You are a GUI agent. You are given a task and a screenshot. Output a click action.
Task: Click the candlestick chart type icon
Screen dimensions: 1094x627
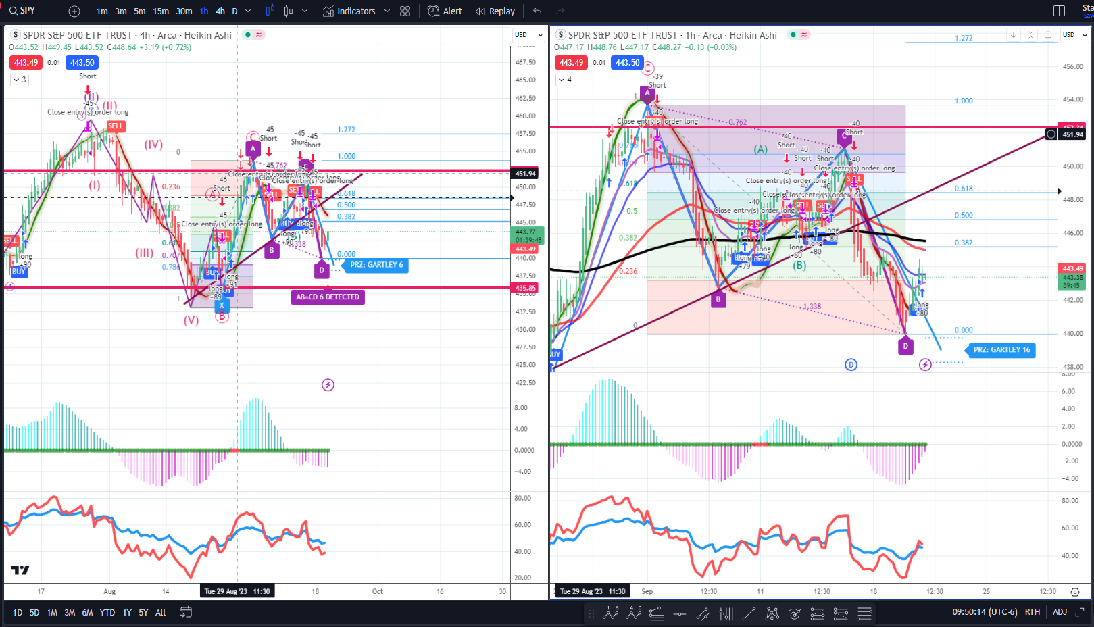(x=289, y=11)
